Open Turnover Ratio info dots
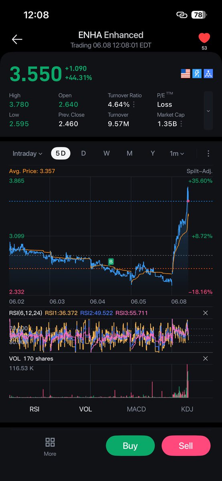The image size is (222, 481). pyautogui.click(x=133, y=105)
